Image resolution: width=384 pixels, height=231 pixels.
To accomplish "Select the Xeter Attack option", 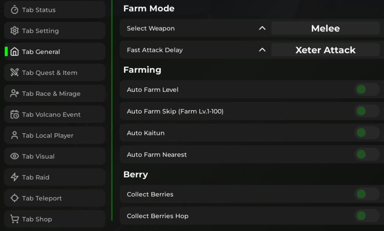I will click(325, 50).
